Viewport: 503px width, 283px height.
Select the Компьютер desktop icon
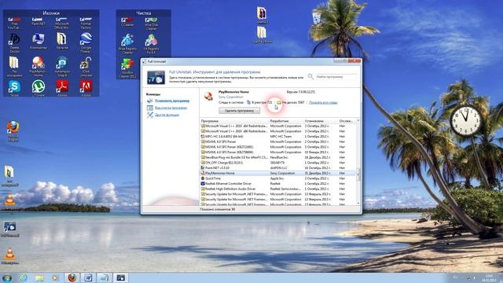pos(39,41)
